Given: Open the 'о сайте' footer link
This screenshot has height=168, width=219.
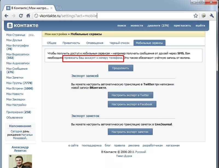Looking at the screenshot, I should point(73,146).
